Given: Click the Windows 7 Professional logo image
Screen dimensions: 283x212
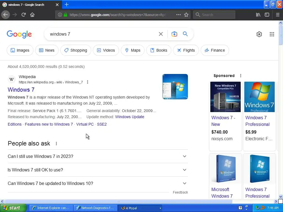Looking at the screenshot, I should click(x=259, y=97).
